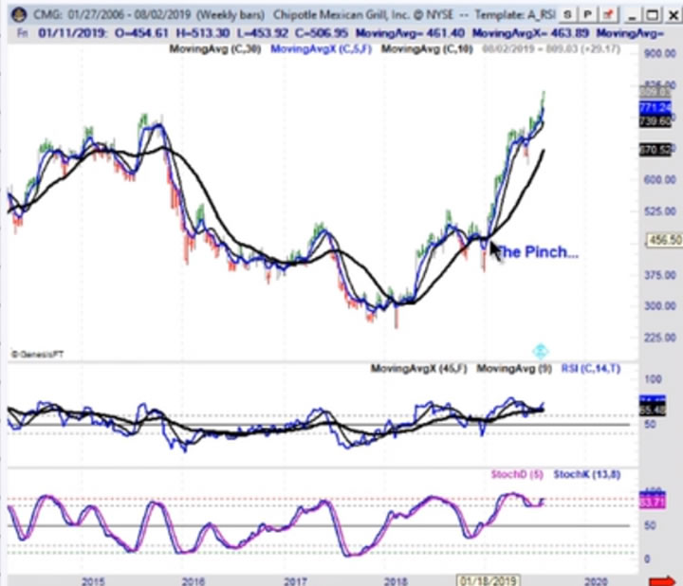Click the P button in title bar
Viewport: 683px width, 586px height.
[x=587, y=16]
